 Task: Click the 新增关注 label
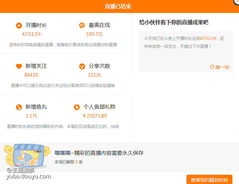(36, 66)
